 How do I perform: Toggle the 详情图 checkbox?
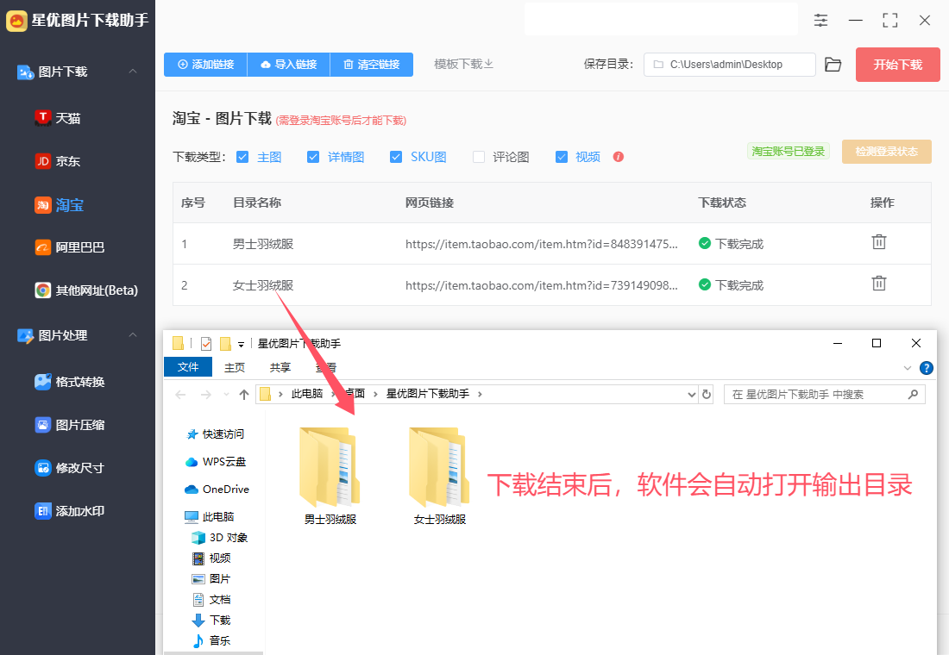[313, 157]
